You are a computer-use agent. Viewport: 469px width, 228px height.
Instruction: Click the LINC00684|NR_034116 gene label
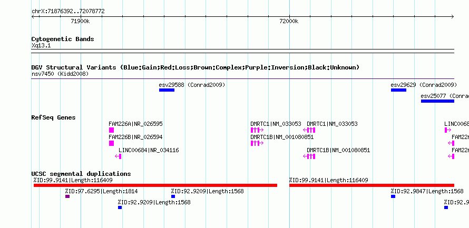[x=149, y=150]
